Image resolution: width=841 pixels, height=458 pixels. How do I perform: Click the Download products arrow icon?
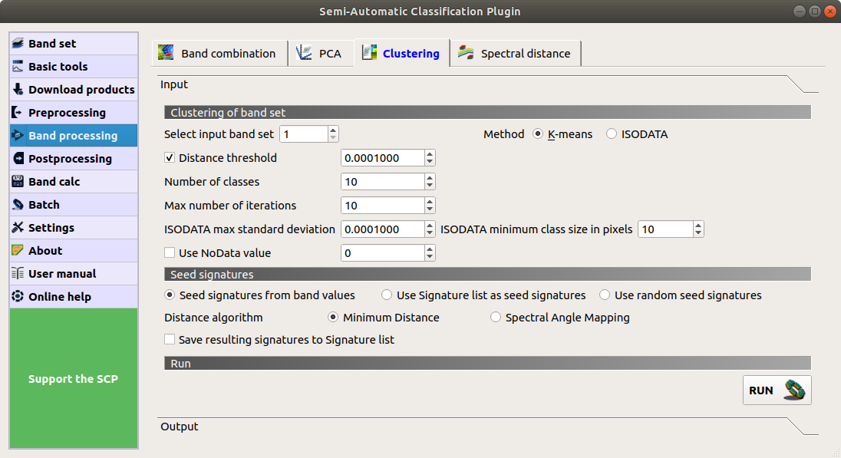tap(18, 90)
